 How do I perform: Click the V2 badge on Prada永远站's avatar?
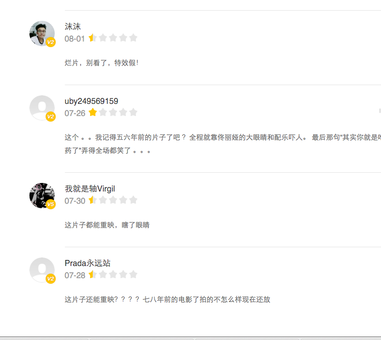click(x=51, y=279)
